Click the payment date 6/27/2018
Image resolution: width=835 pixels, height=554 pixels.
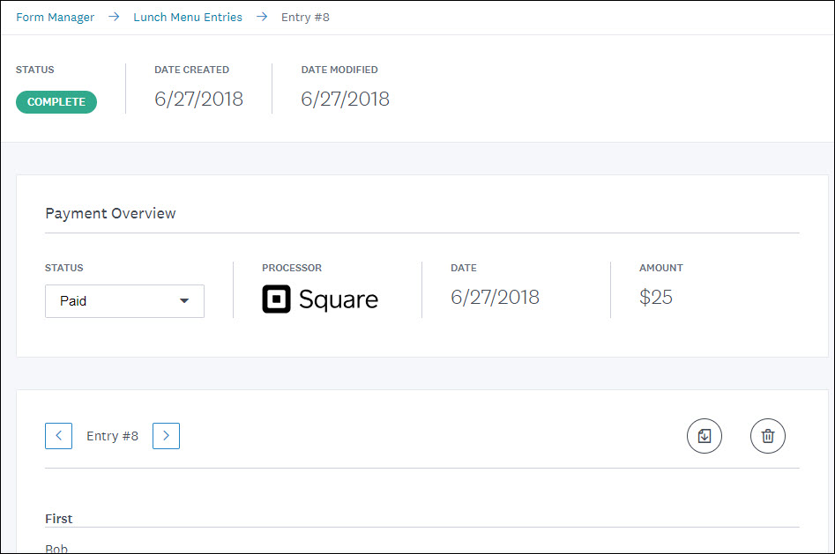(495, 298)
